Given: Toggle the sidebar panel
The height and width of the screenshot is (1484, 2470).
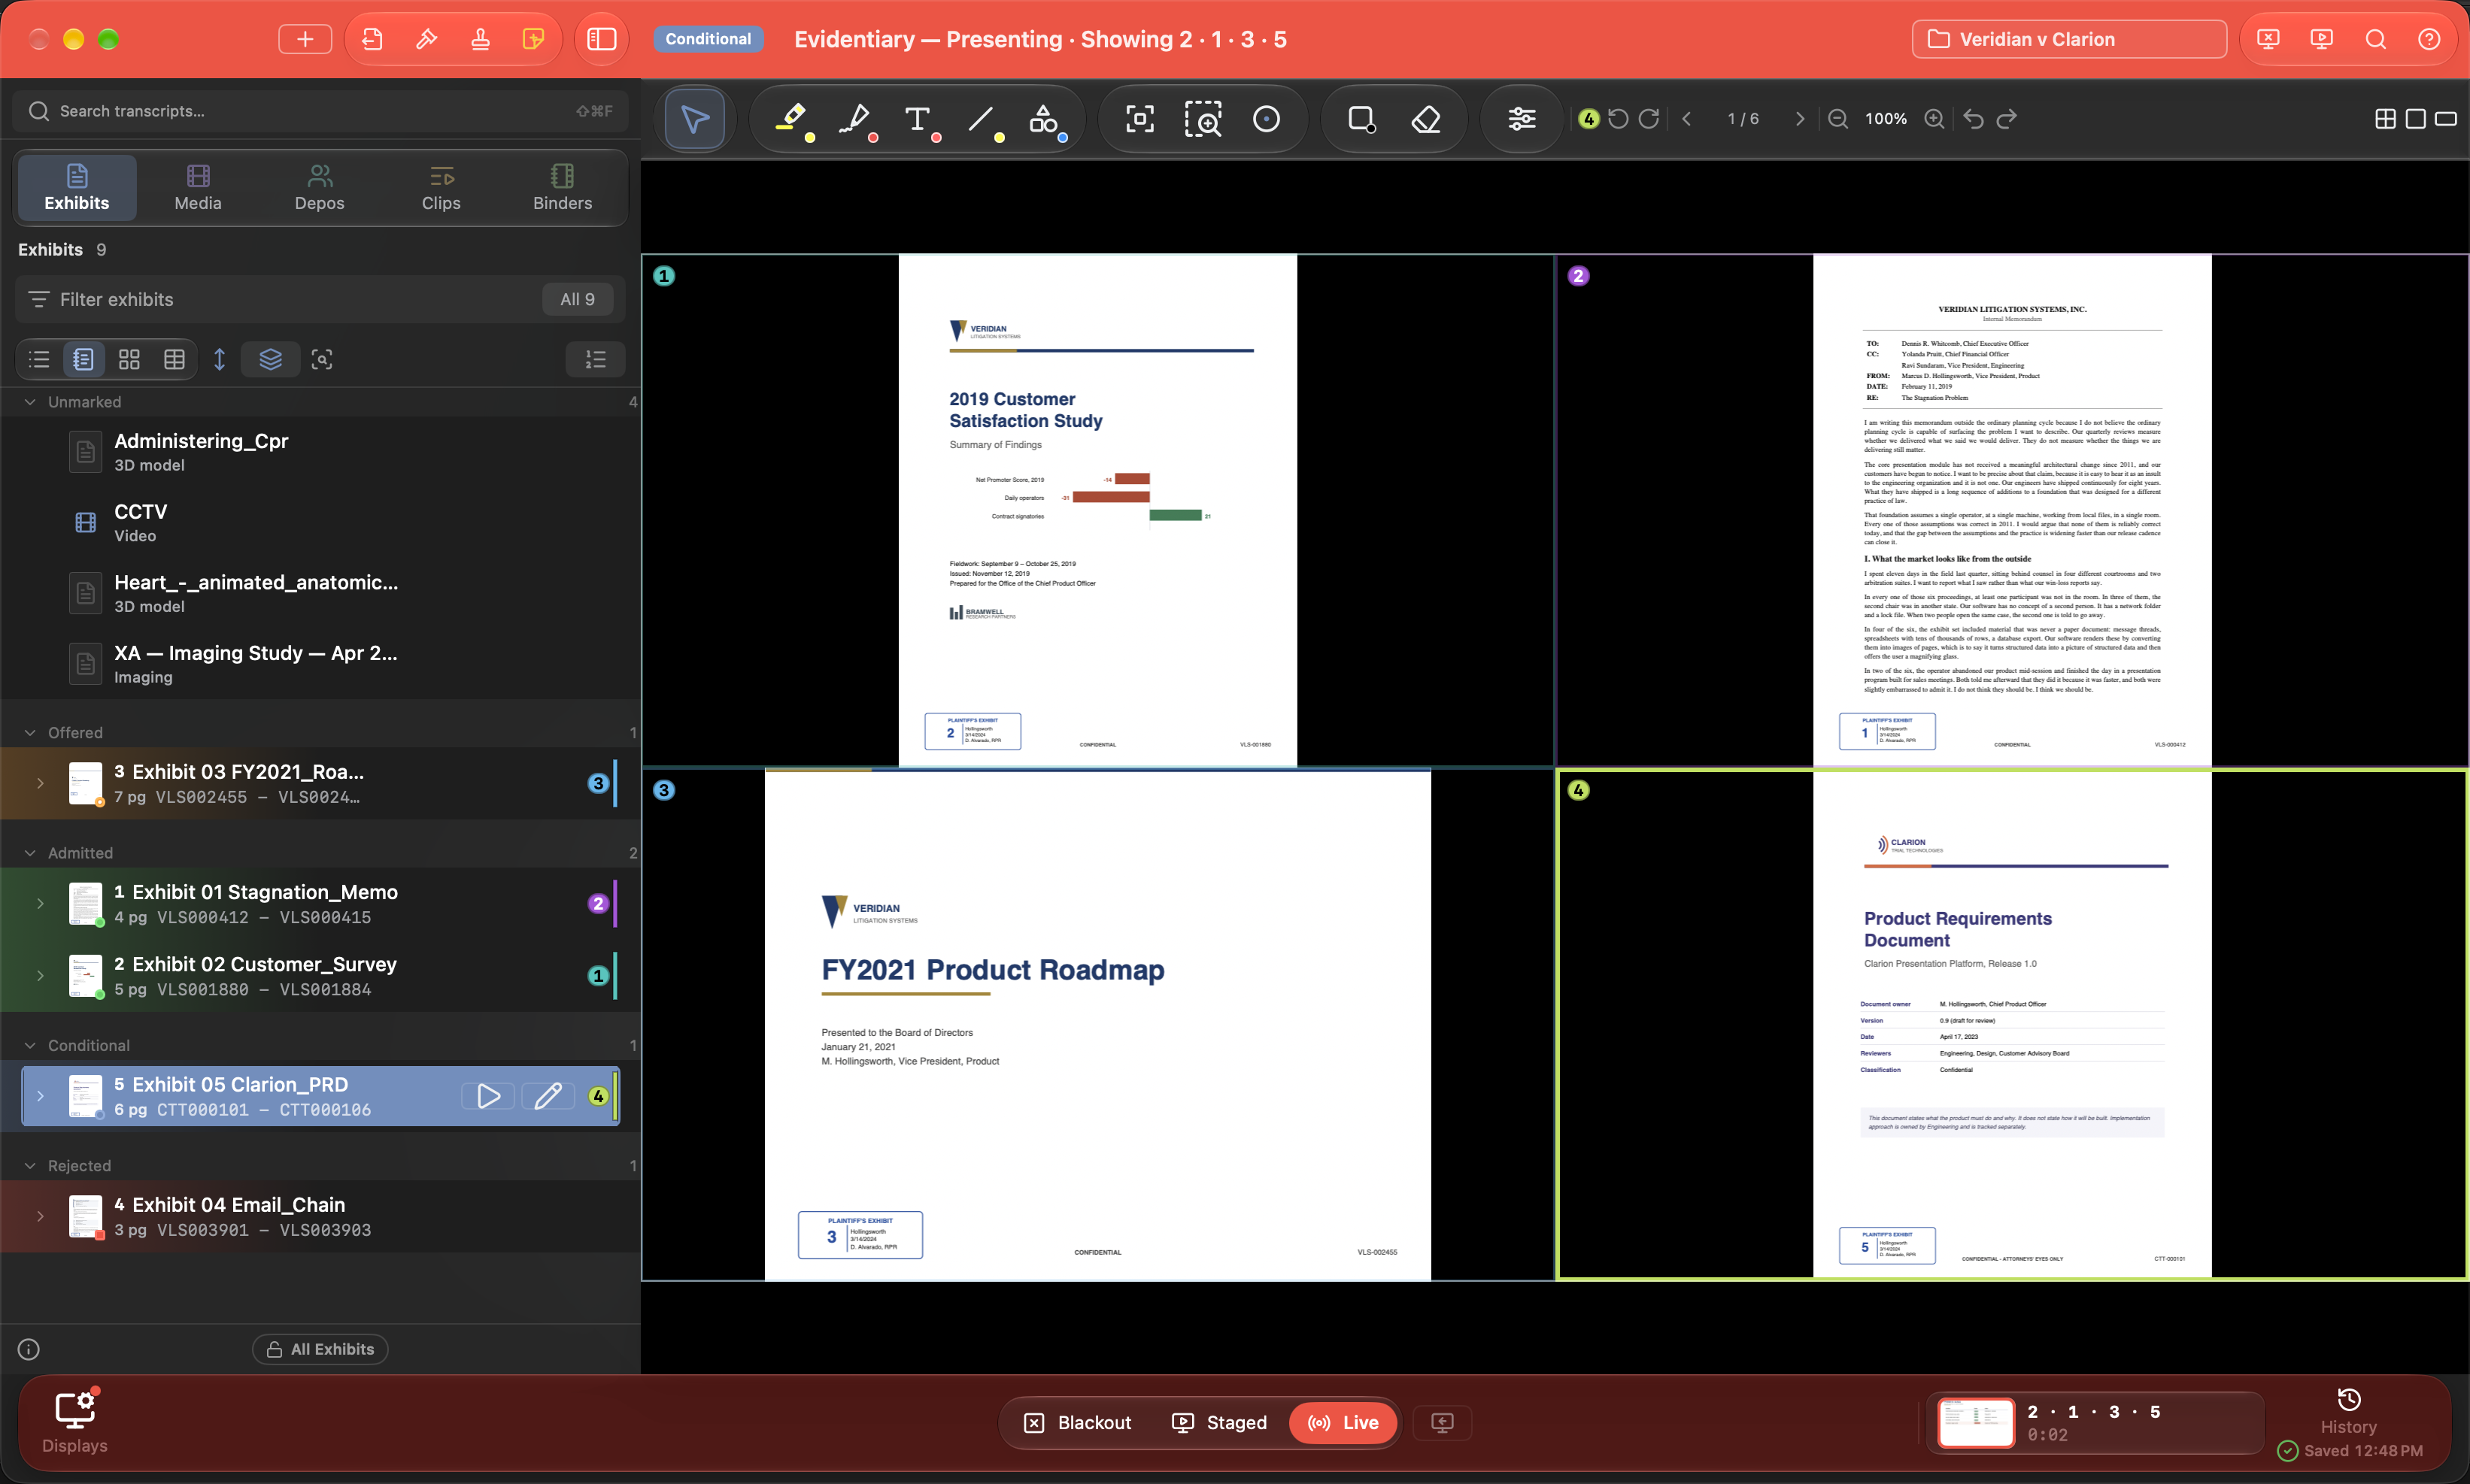Looking at the screenshot, I should tap(601, 39).
